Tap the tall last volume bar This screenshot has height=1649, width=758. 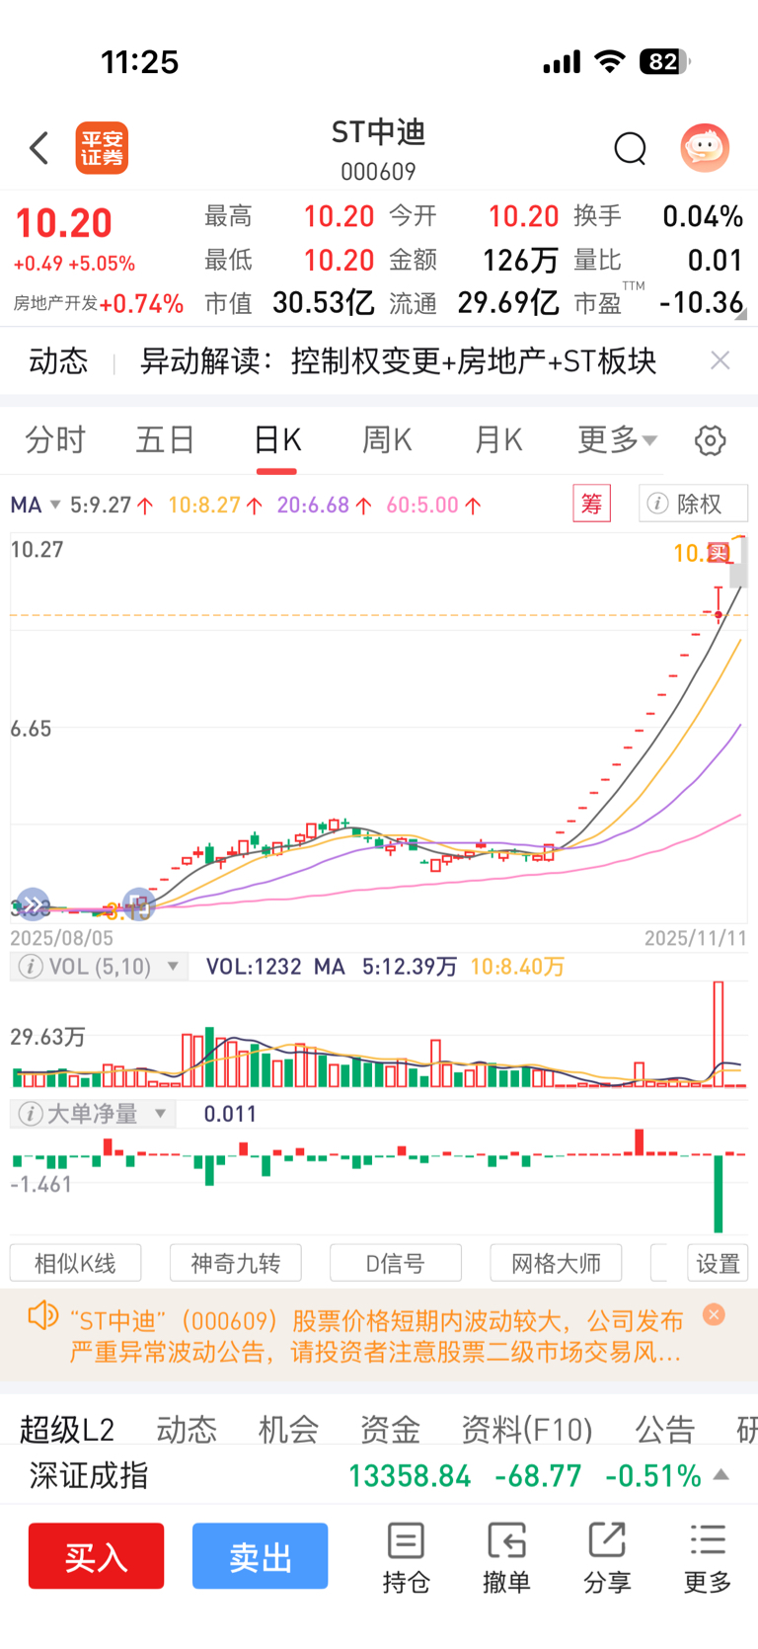(719, 1034)
